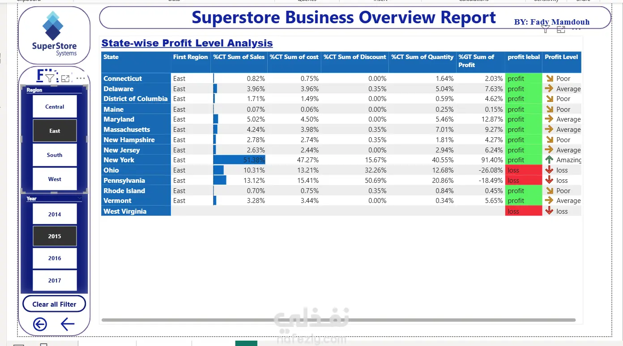Open filter icon above the Region slicer
This screenshot has height=346, width=623.
point(50,79)
